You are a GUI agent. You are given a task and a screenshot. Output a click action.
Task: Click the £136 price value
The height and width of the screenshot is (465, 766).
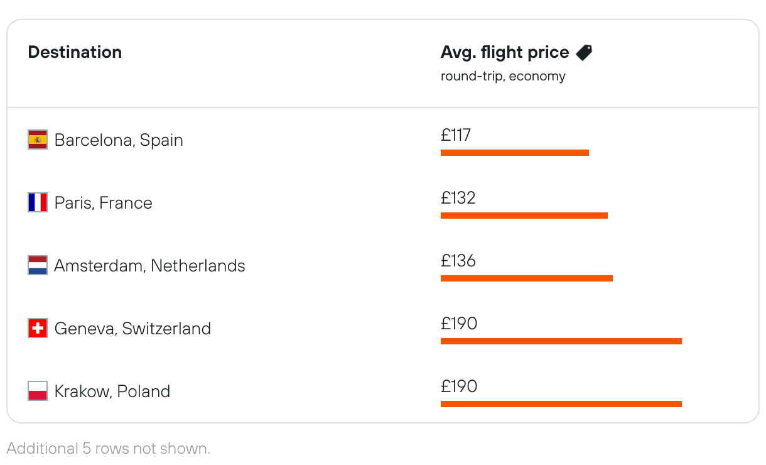[x=458, y=261]
